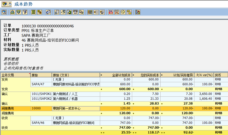Select the 全部计划成本 column header
Screen dimensions: 228x135
116,75
